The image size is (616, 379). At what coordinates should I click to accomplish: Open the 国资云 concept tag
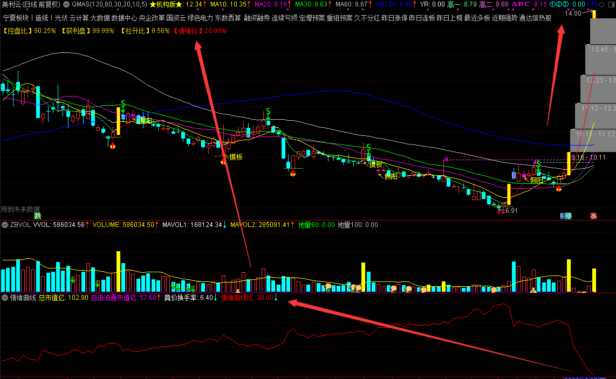(x=176, y=18)
